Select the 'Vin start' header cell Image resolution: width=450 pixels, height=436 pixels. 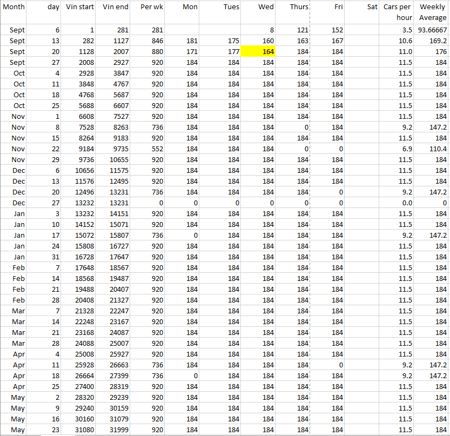pos(79,8)
